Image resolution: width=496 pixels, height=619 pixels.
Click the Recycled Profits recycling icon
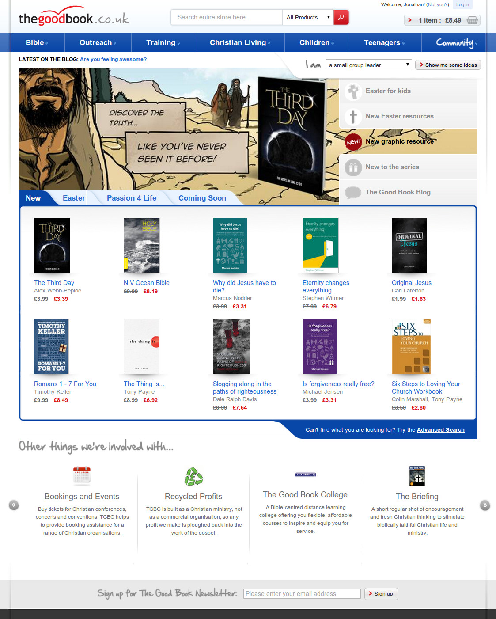(193, 476)
